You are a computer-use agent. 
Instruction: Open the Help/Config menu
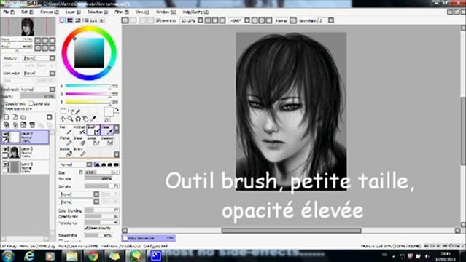point(195,12)
